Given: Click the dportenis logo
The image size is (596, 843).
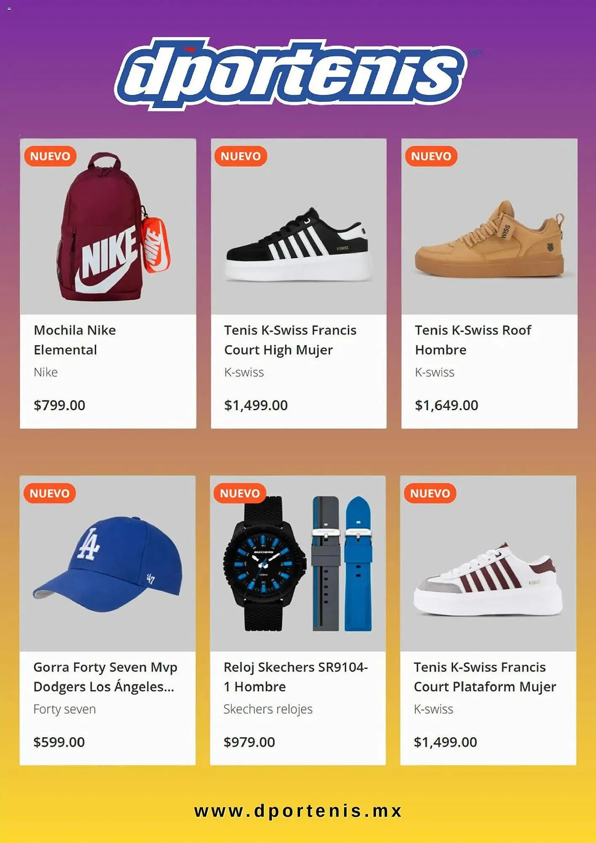Looking at the screenshot, I should 291,74.
